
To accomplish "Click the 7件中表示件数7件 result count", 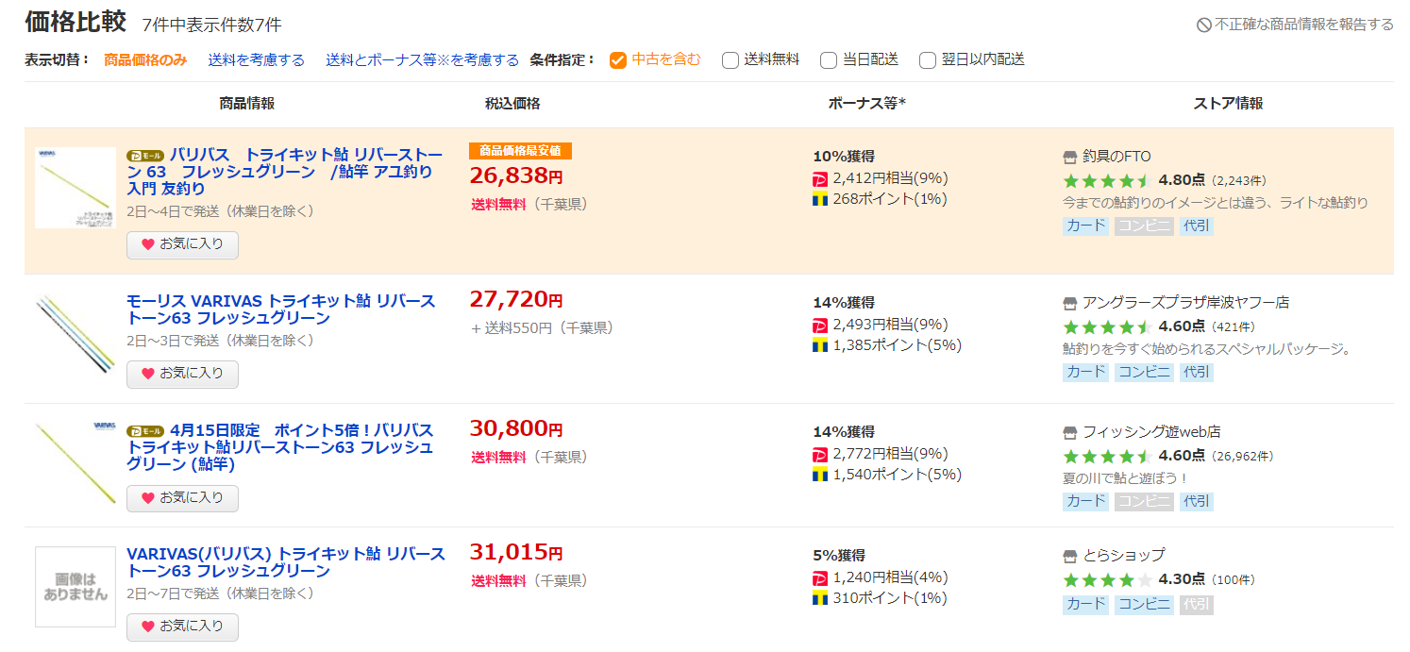I will 211,25.
